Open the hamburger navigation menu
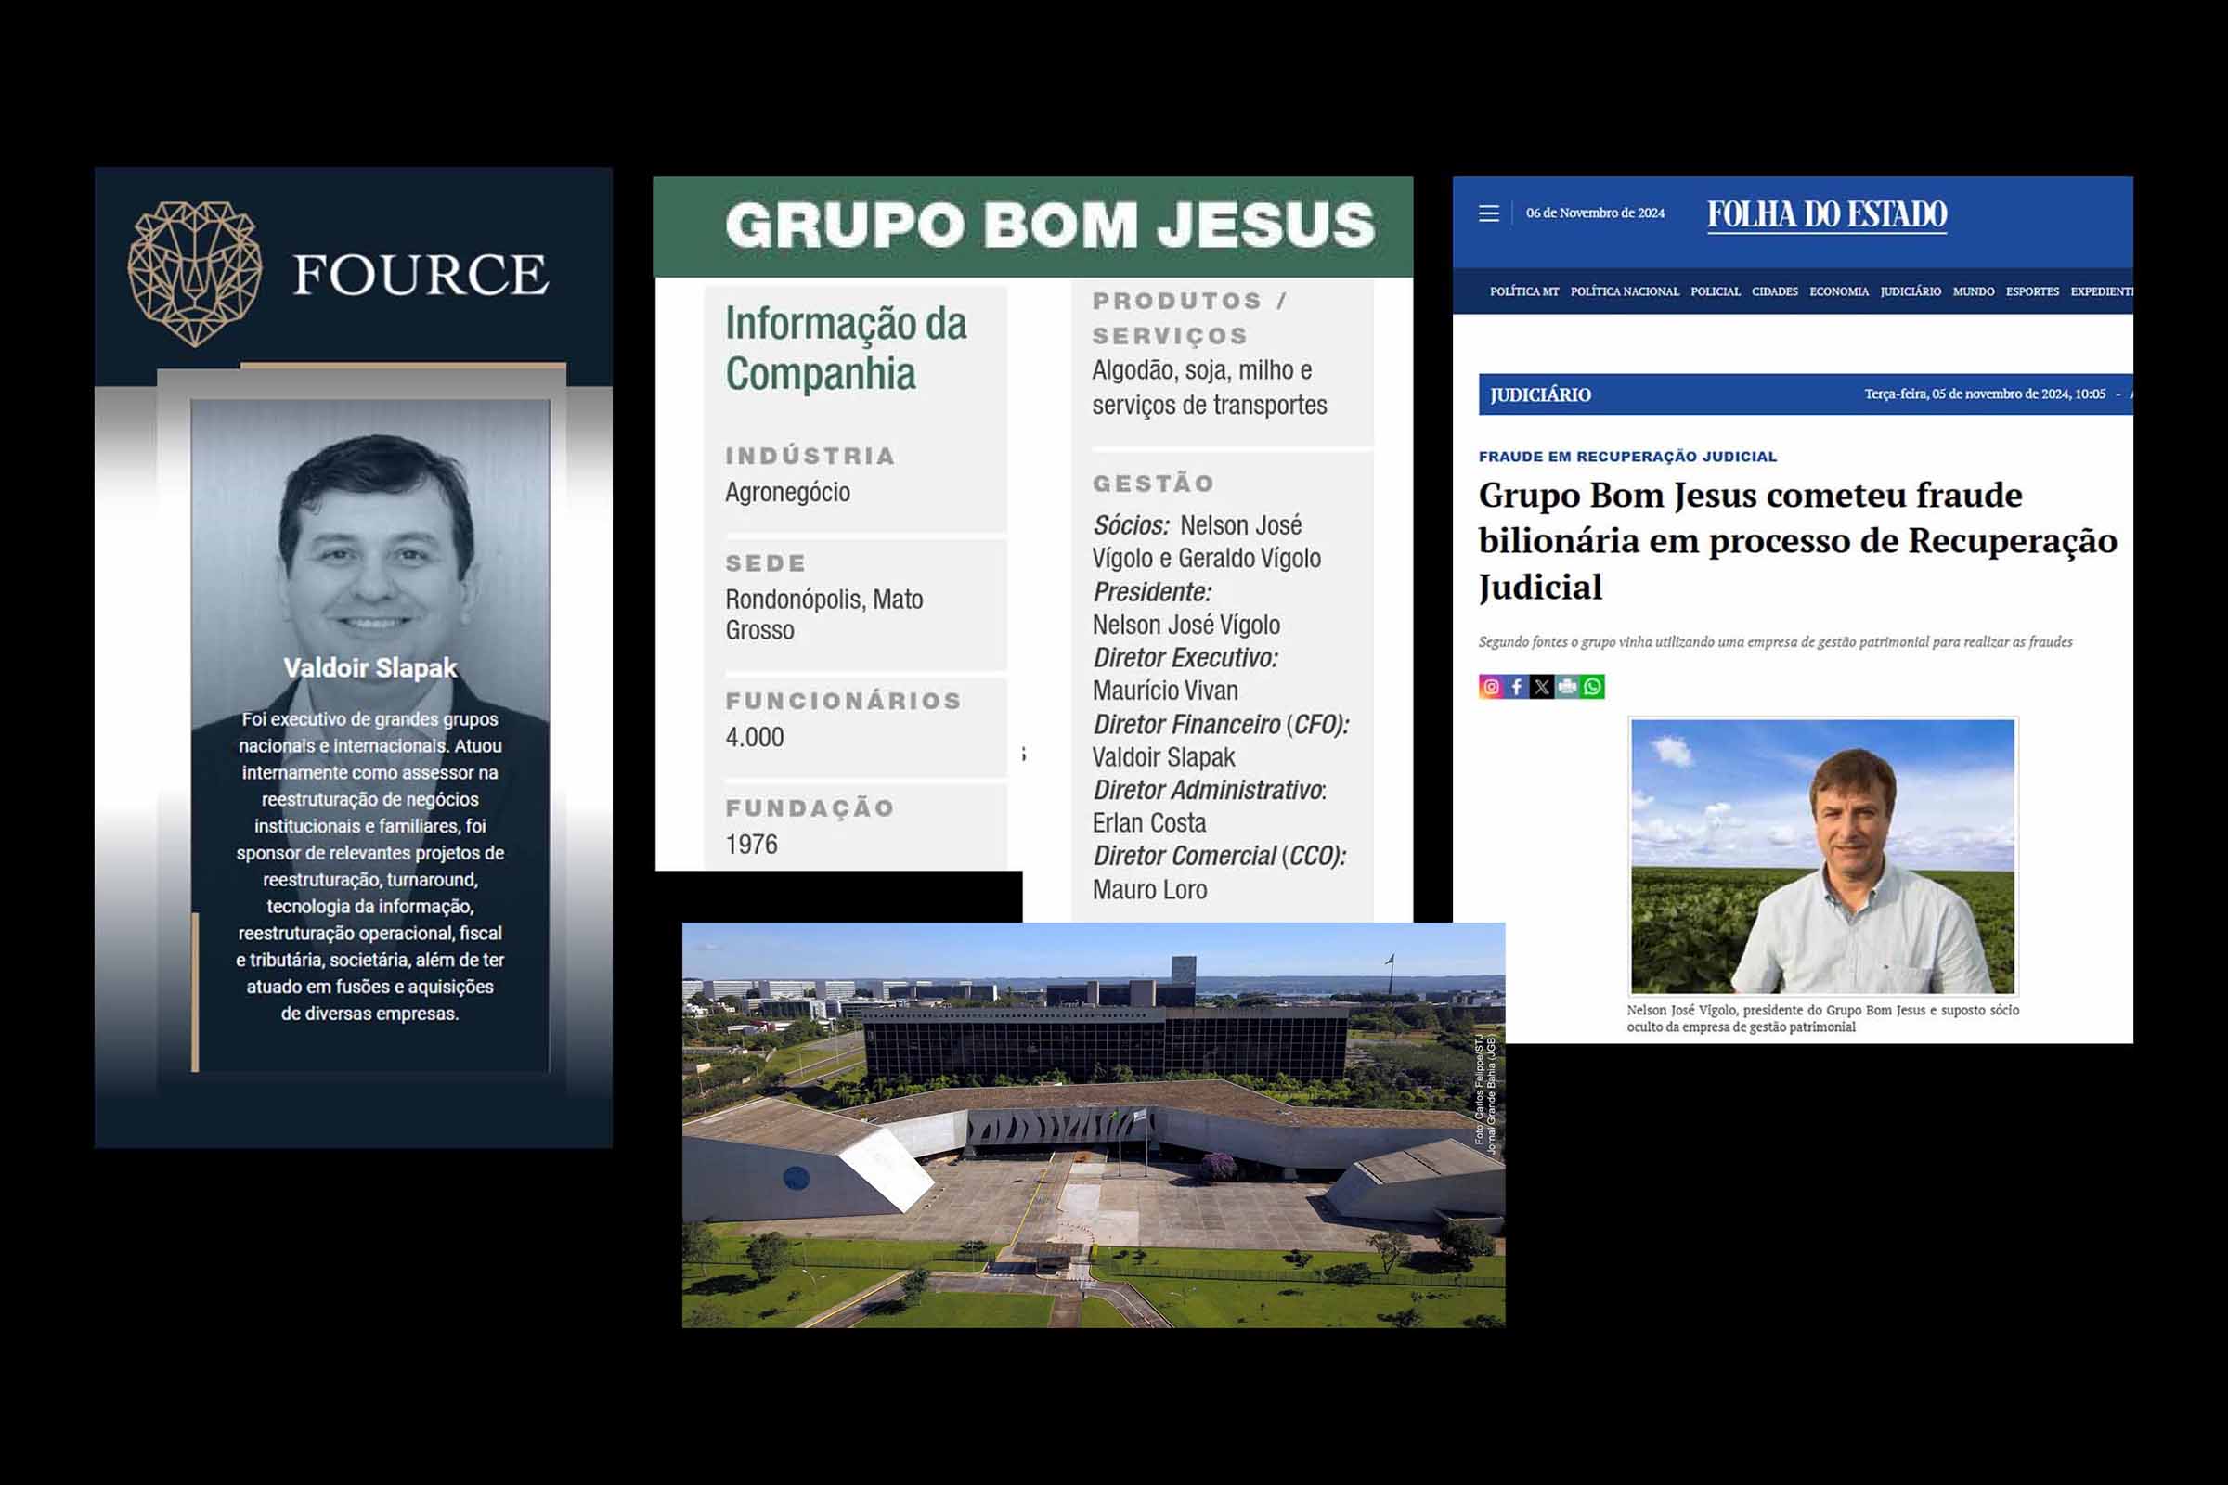The height and width of the screenshot is (1485, 2228). [1491, 214]
